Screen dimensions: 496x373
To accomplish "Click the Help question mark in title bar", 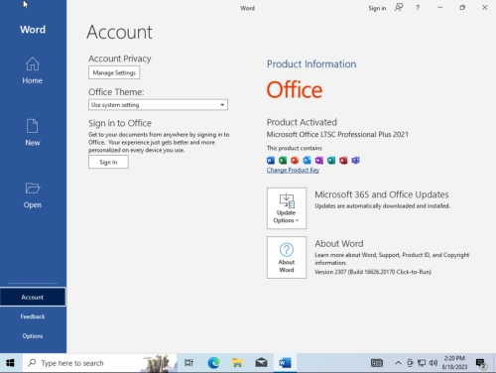I will (x=418, y=8).
